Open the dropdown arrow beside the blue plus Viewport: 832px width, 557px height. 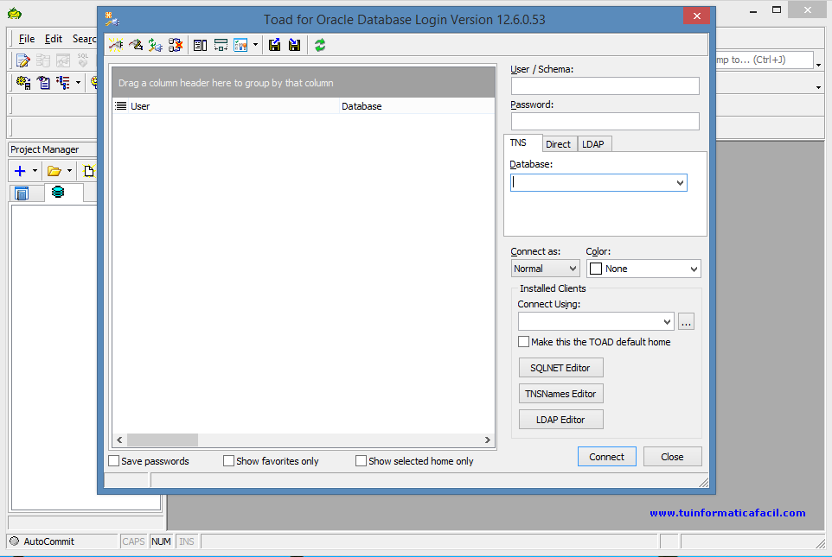[35, 171]
